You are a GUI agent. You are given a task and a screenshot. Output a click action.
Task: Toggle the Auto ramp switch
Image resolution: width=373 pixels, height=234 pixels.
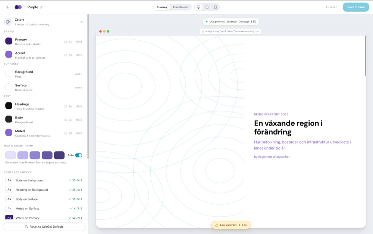tap(78, 155)
